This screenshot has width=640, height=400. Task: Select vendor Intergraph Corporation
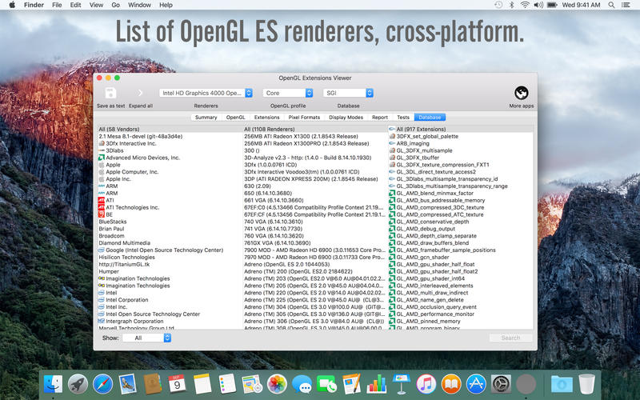coord(169,322)
